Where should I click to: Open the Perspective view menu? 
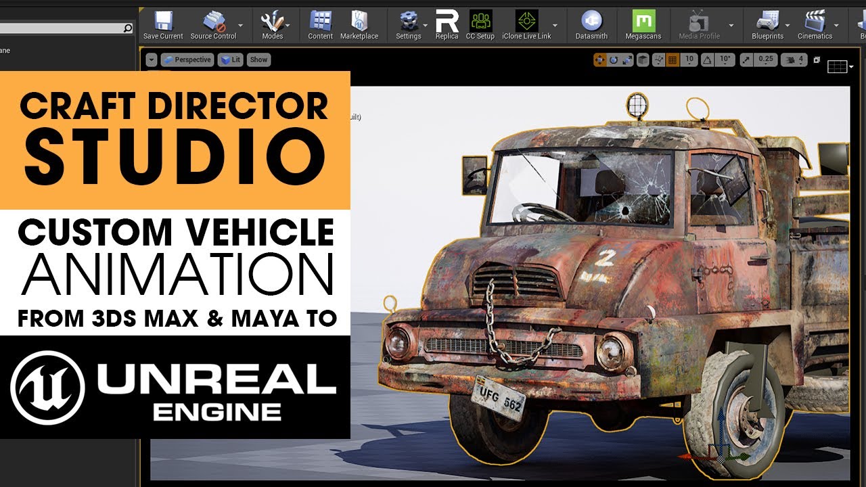187,60
